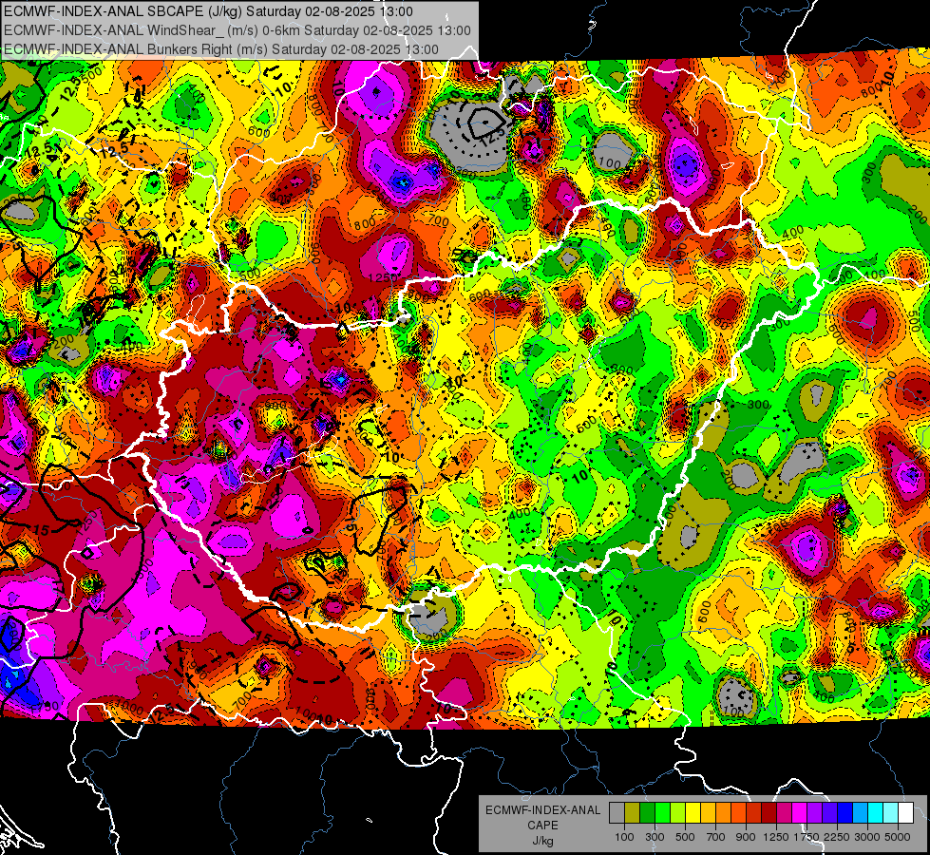Image resolution: width=930 pixels, height=855 pixels.
Task: Click the 300 value under the color scale
Action: 655,837
